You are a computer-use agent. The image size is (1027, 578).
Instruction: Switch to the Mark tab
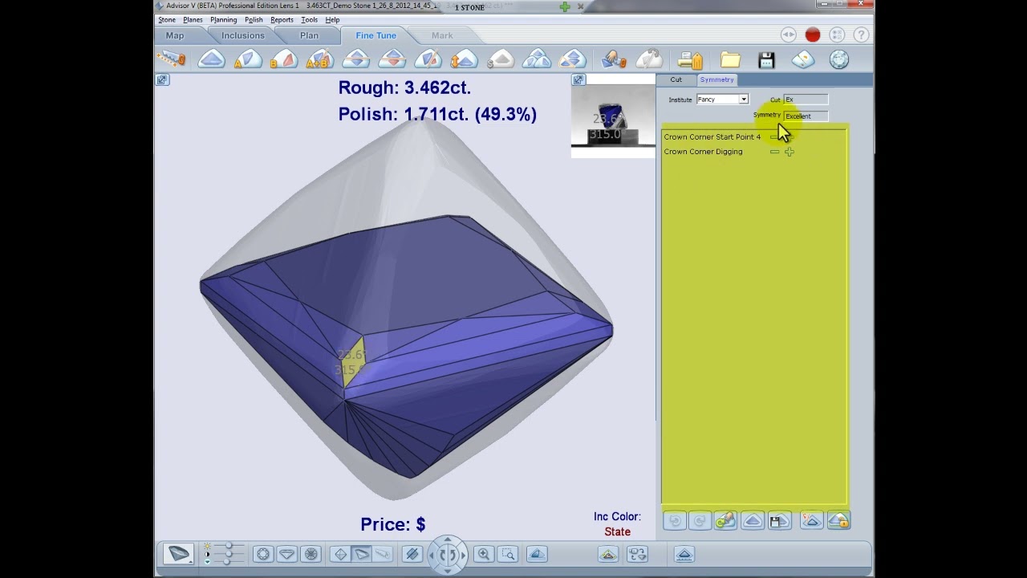(442, 35)
